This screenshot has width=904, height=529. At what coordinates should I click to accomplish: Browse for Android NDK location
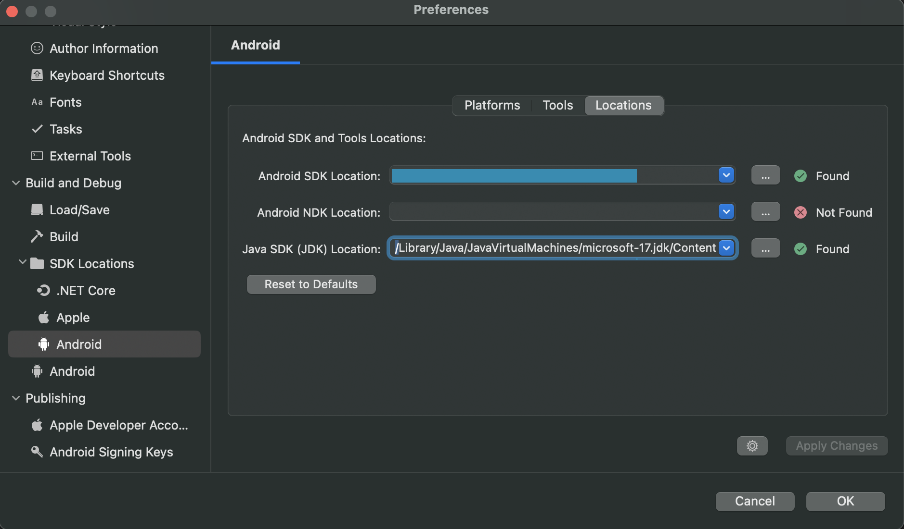click(x=765, y=212)
